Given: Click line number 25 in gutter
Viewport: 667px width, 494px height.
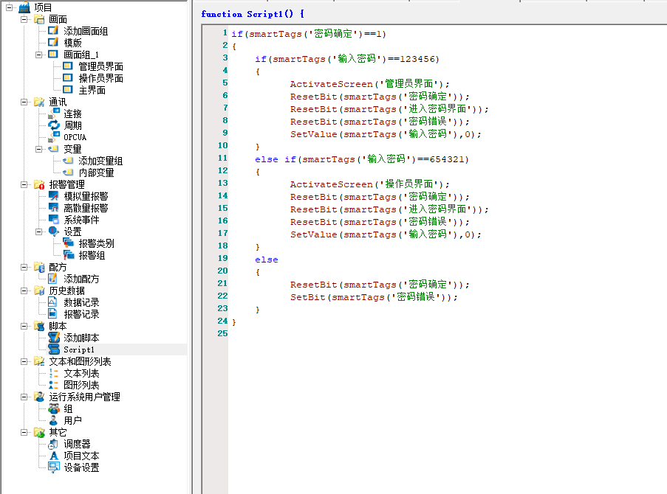Looking at the screenshot, I should point(222,333).
